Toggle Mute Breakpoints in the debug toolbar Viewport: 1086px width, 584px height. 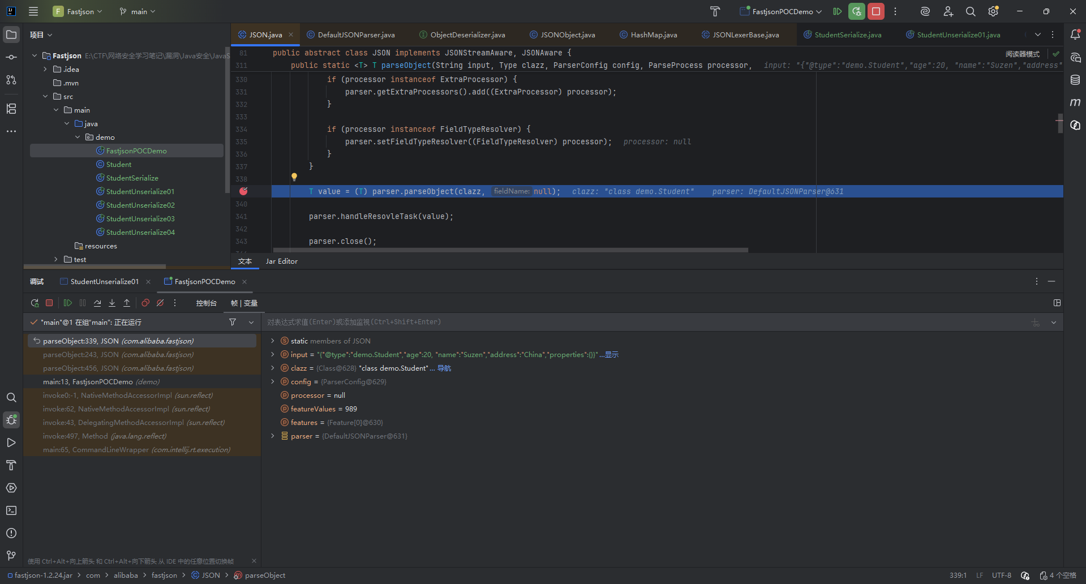pos(160,303)
